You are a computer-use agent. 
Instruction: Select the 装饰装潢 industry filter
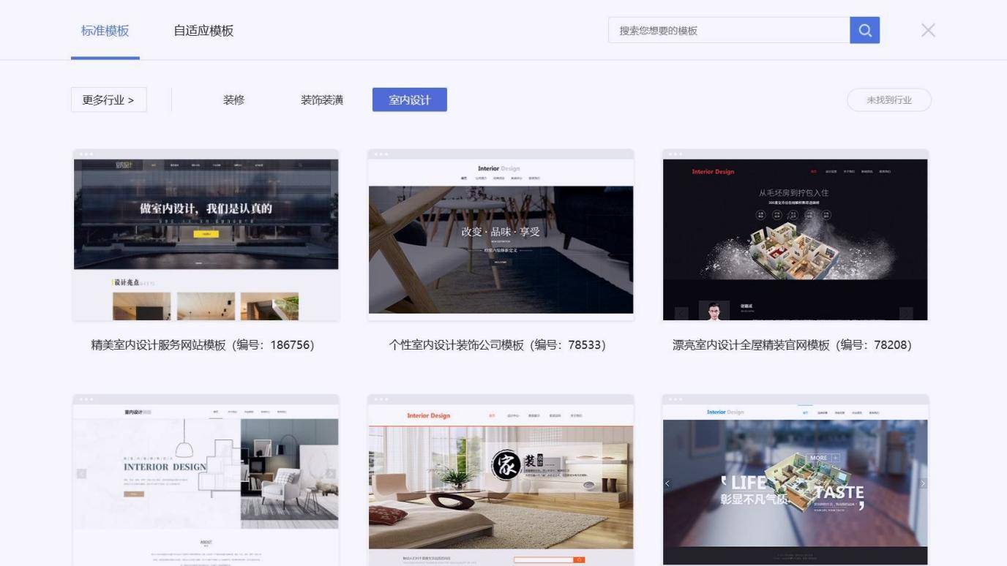(x=322, y=100)
